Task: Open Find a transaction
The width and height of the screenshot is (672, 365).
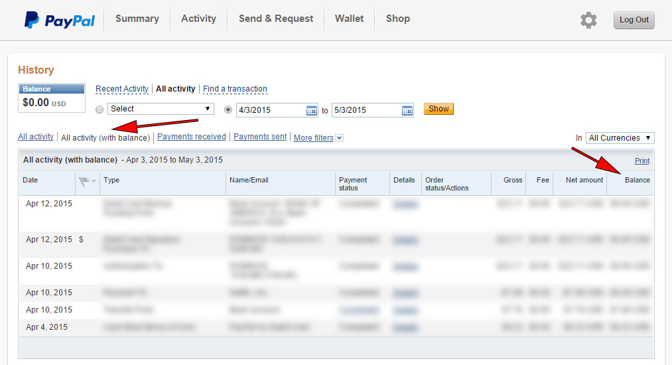Action: point(235,89)
